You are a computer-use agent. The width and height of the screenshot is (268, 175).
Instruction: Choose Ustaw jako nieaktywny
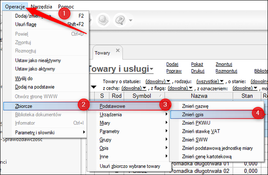tap(46, 60)
